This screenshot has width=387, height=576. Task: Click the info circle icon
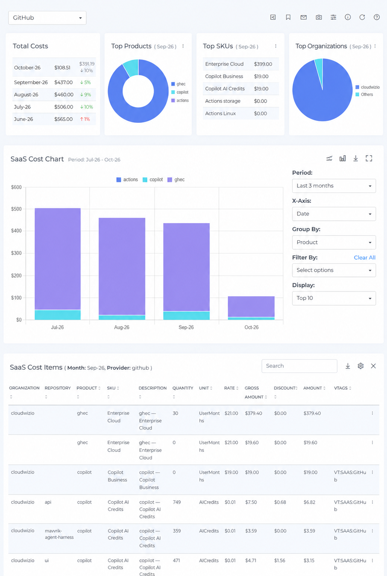tap(348, 17)
